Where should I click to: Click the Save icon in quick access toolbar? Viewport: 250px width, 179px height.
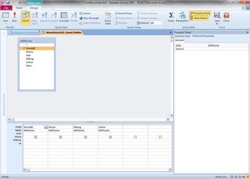pos(8,2)
